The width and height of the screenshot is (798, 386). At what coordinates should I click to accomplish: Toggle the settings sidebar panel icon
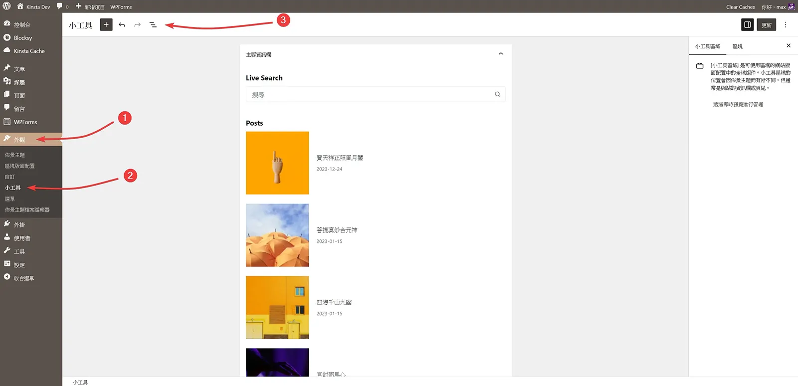pos(747,24)
